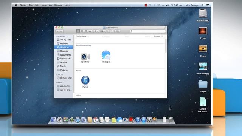Click the eject icon in menu bar
The height and width of the screenshot is (136, 242).
163,5
